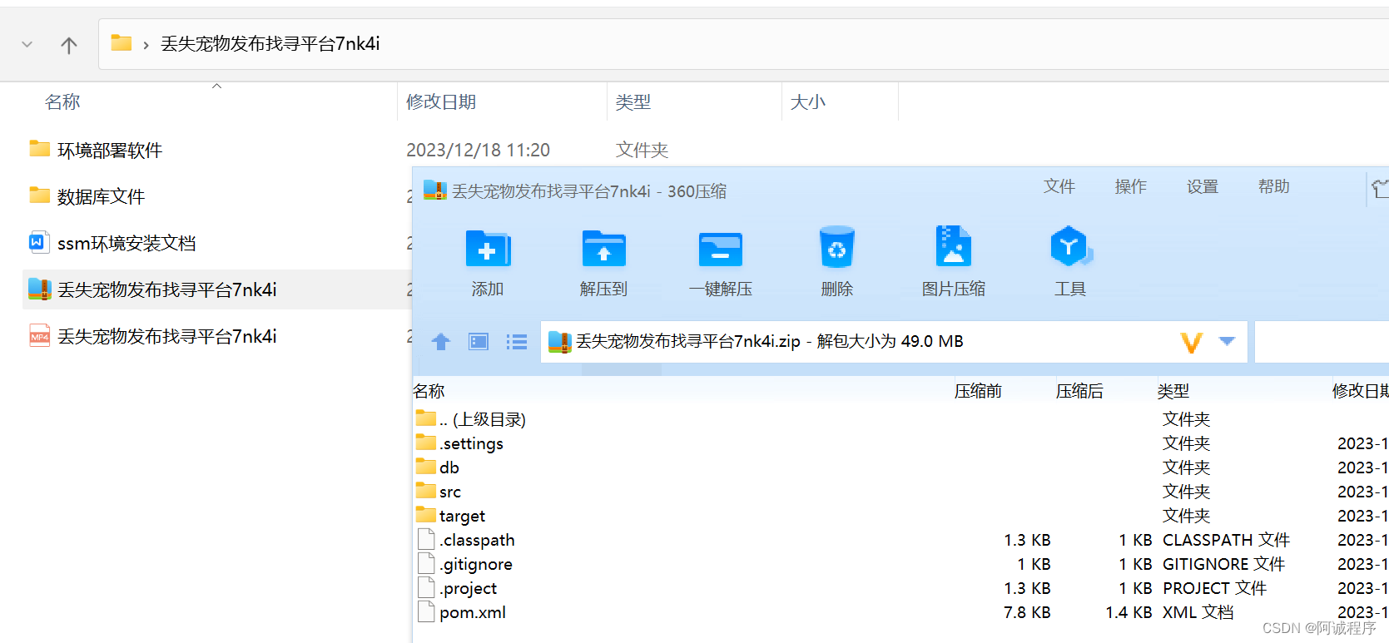Screen dimensions: 1389x643
Task: Switch to thumbnail view icon in 360压缩
Action: (x=479, y=342)
